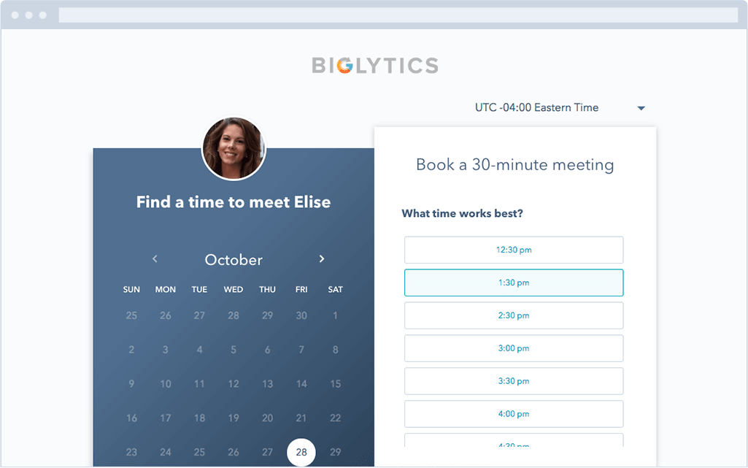Click the October month label
The width and height of the screenshot is (748, 468).
[234, 259]
